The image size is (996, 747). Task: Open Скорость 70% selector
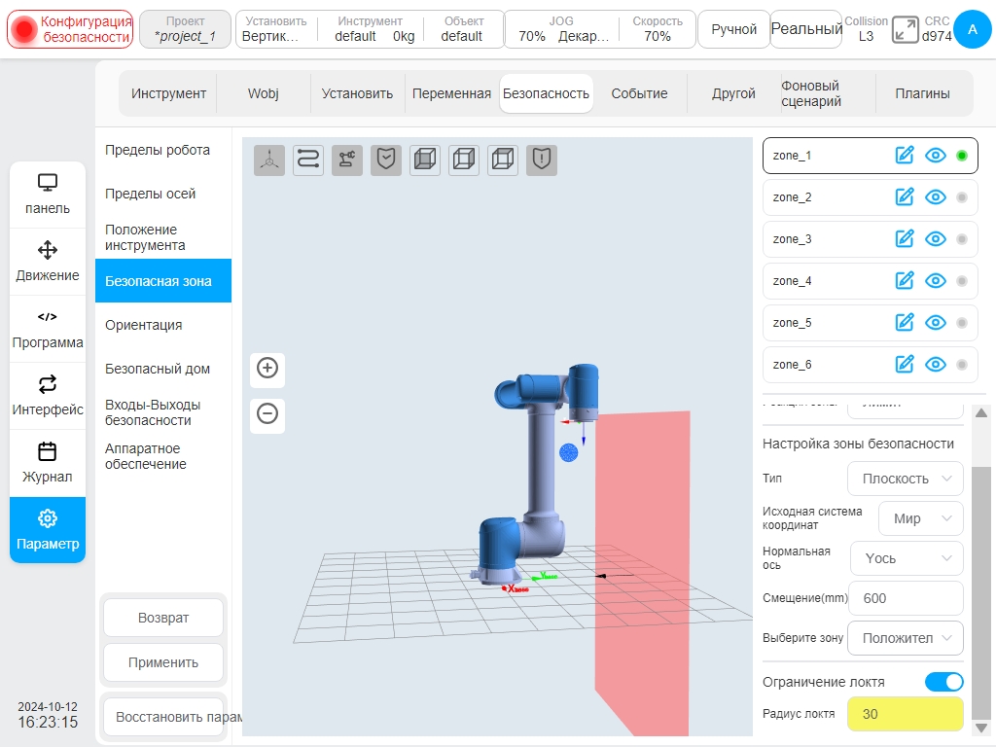[x=658, y=29]
